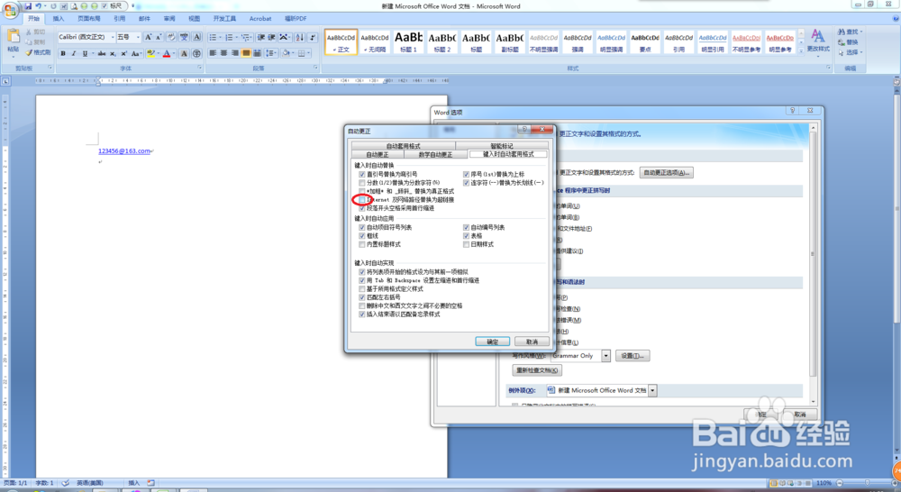
Task: Toggle match parentheses (匹配左右括号) checkbox
Action: pyautogui.click(x=362, y=297)
